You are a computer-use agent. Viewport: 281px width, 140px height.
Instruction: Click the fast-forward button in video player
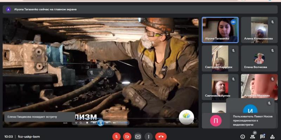coord(107,122)
